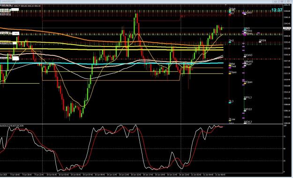Screen dimensions: 293x178
Task: Click the current price tag on price axis
Action: click(287, 28)
